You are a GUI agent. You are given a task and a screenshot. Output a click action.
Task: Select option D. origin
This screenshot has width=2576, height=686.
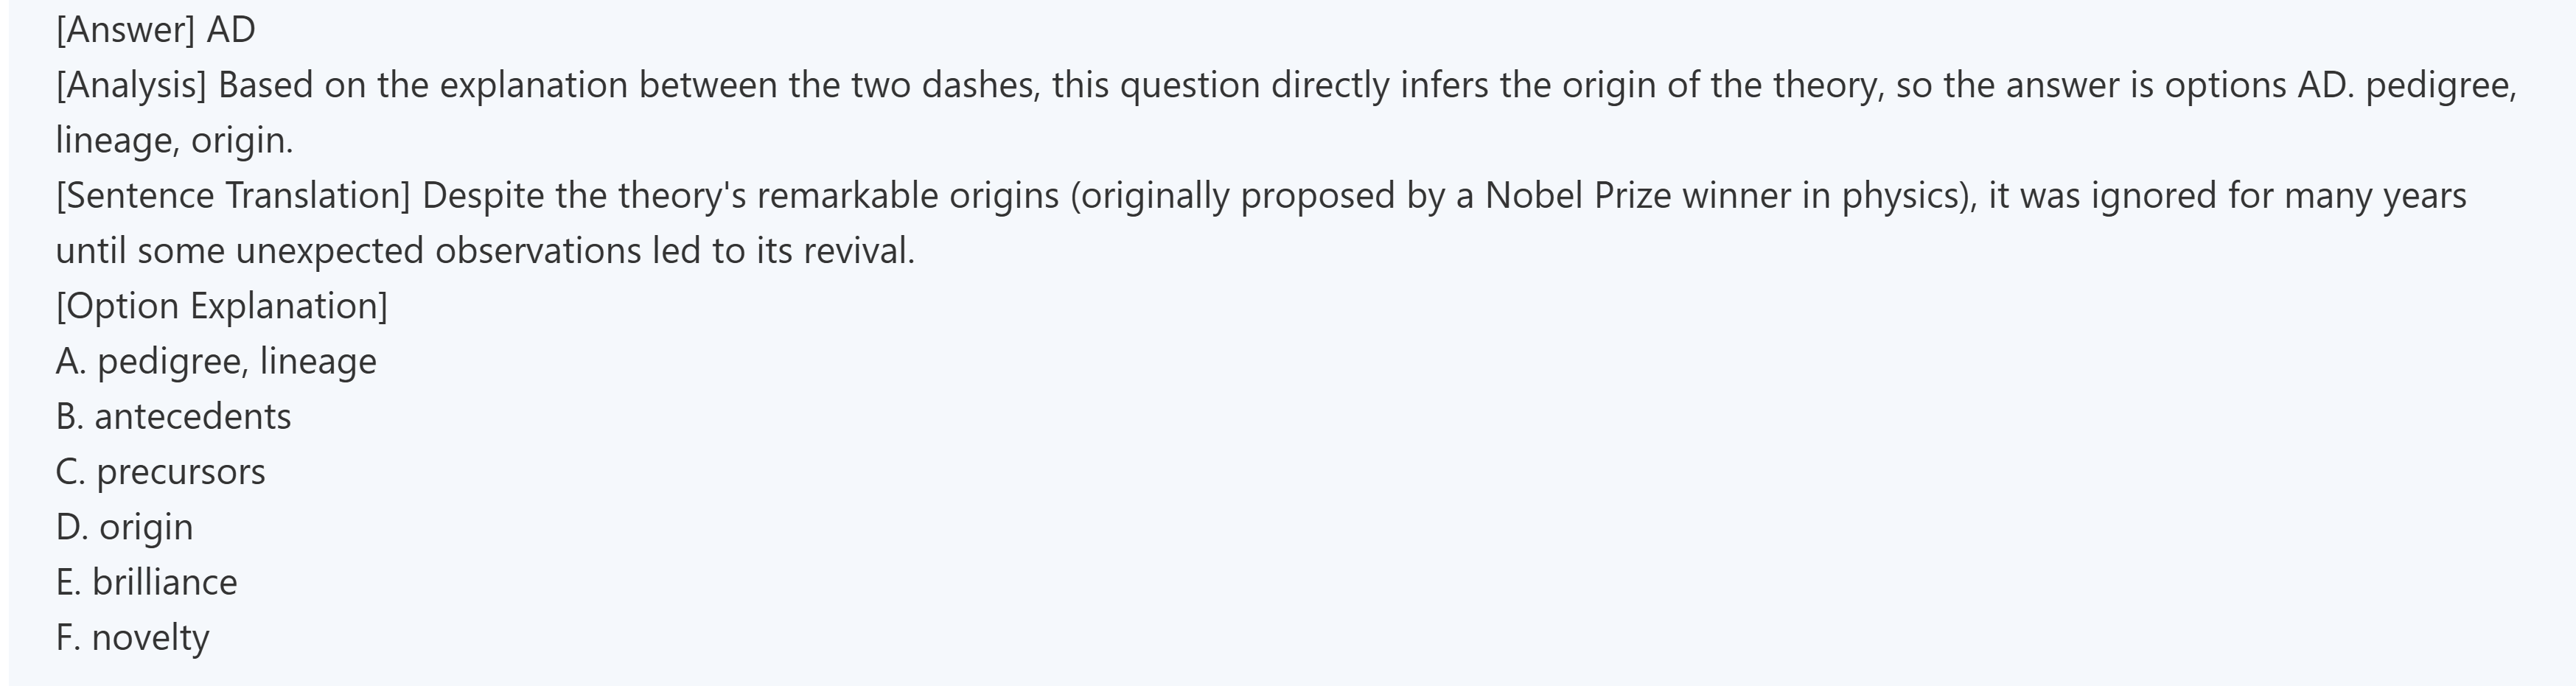(x=124, y=527)
